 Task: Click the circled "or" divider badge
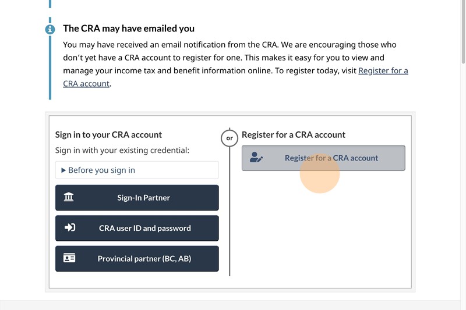click(x=230, y=138)
